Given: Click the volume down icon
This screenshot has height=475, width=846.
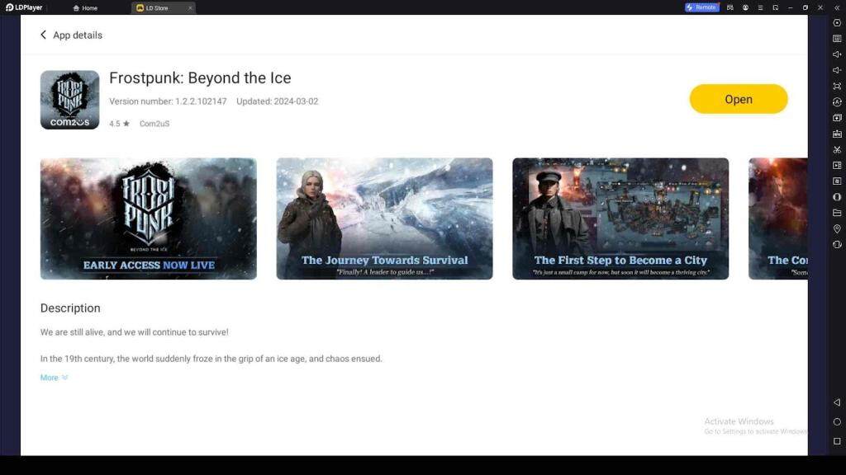Looking at the screenshot, I should pos(837,70).
